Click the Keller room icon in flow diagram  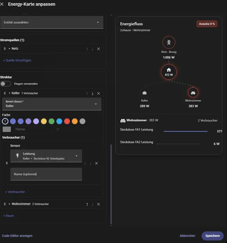(x=144, y=93)
